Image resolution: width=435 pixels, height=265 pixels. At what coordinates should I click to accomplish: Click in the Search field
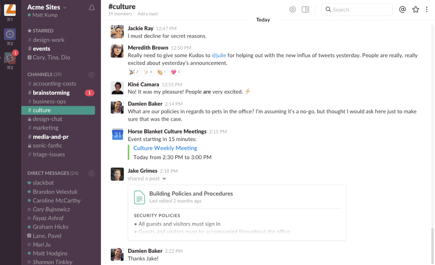[357, 10]
